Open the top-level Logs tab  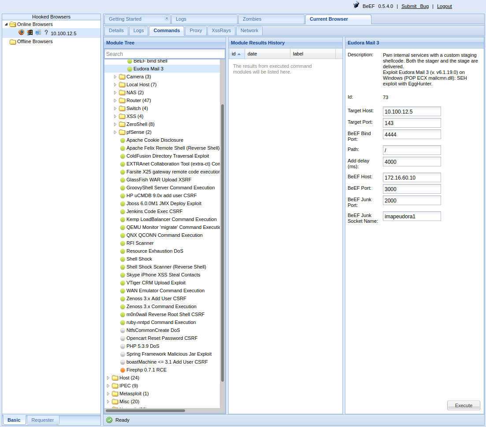click(204, 19)
